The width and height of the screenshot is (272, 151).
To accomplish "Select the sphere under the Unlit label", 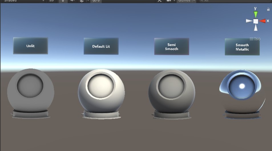I will 31,91.
